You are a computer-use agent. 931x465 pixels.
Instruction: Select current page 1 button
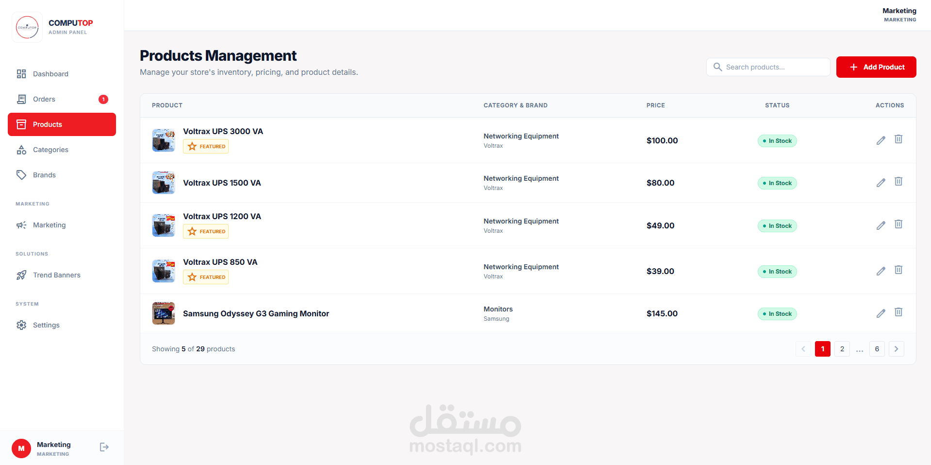tap(823, 349)
